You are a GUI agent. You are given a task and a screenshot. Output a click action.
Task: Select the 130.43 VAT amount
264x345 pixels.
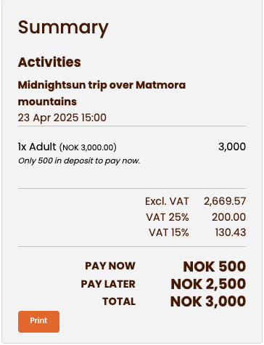(x=231, y=232)
